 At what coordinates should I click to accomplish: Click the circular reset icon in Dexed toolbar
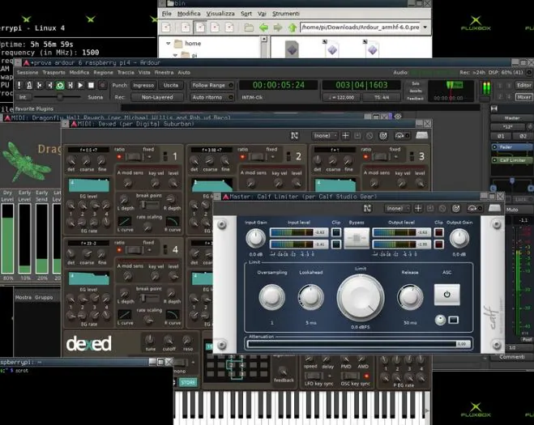pyautogui.click(x=383, y=136)
